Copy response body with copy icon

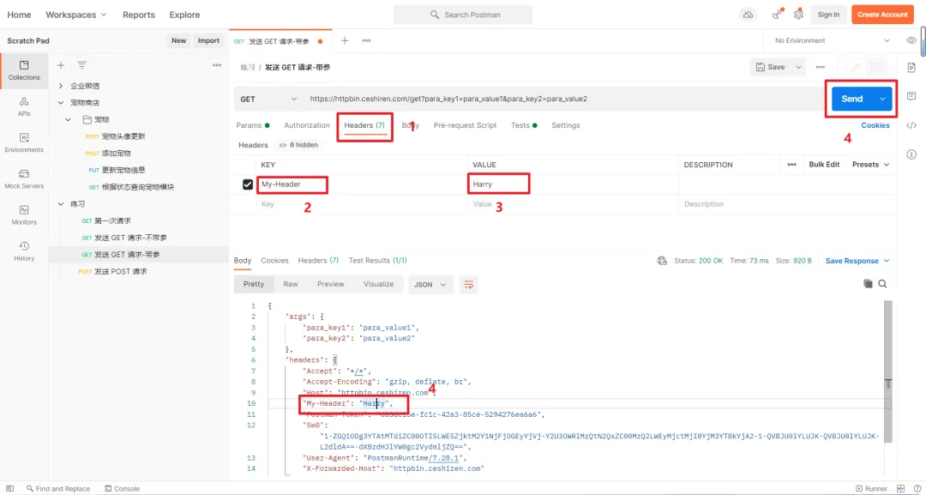tap(868, 284)
